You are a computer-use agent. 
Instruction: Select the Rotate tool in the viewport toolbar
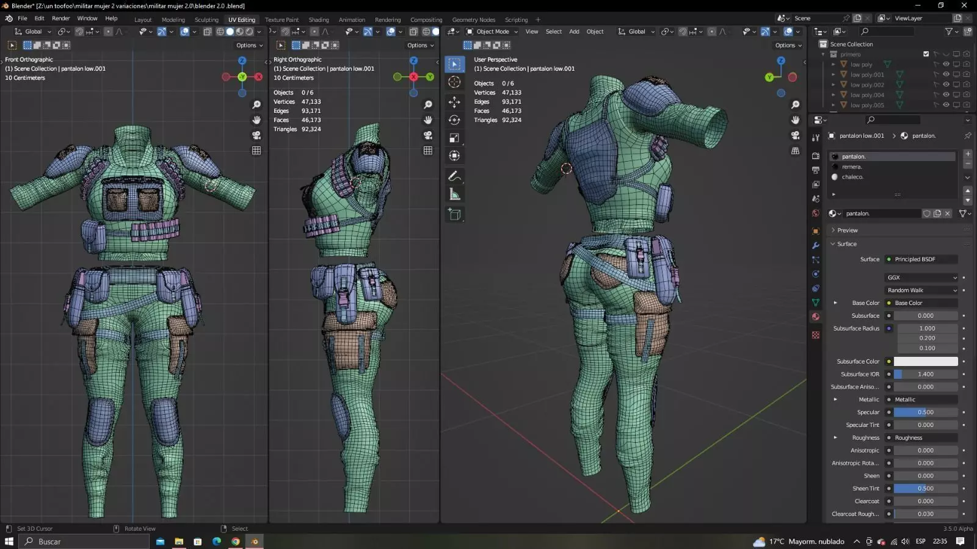pyautogui.click(x=454, y=120)
